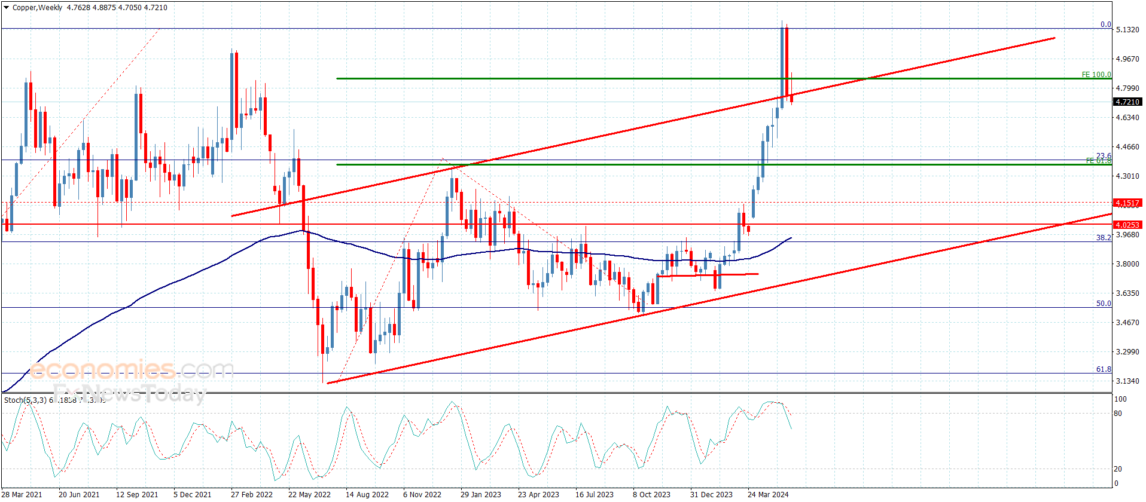1146x502 pixels.
Task: Click the Fibonacci 0.0 level label
Action: coord(1106,25)
